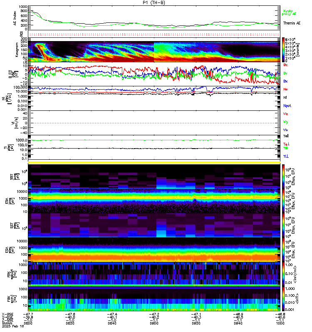Click the ESA ion energy spectrogram panel
Screen dimensions: 312x332
tap(154, 201)
